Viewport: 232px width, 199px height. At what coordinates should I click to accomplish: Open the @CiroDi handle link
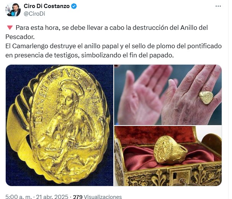[34, 14]
